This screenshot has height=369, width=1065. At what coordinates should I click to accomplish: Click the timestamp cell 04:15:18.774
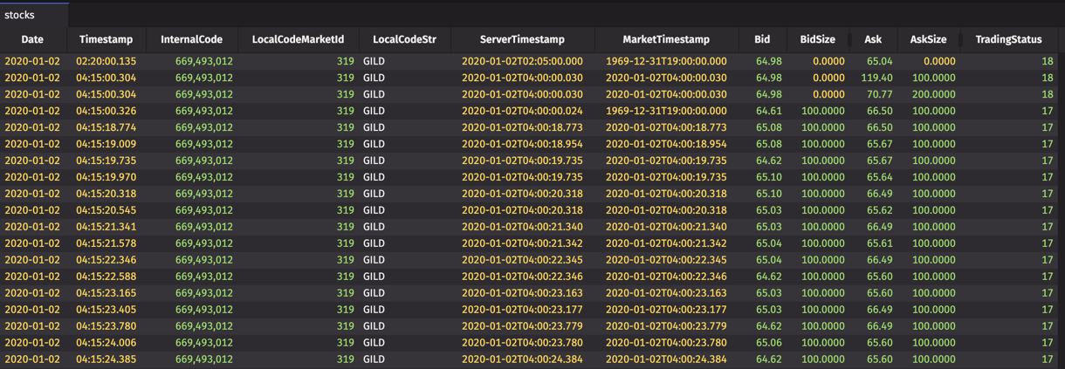pyautogui.click(x=106, y=127)
